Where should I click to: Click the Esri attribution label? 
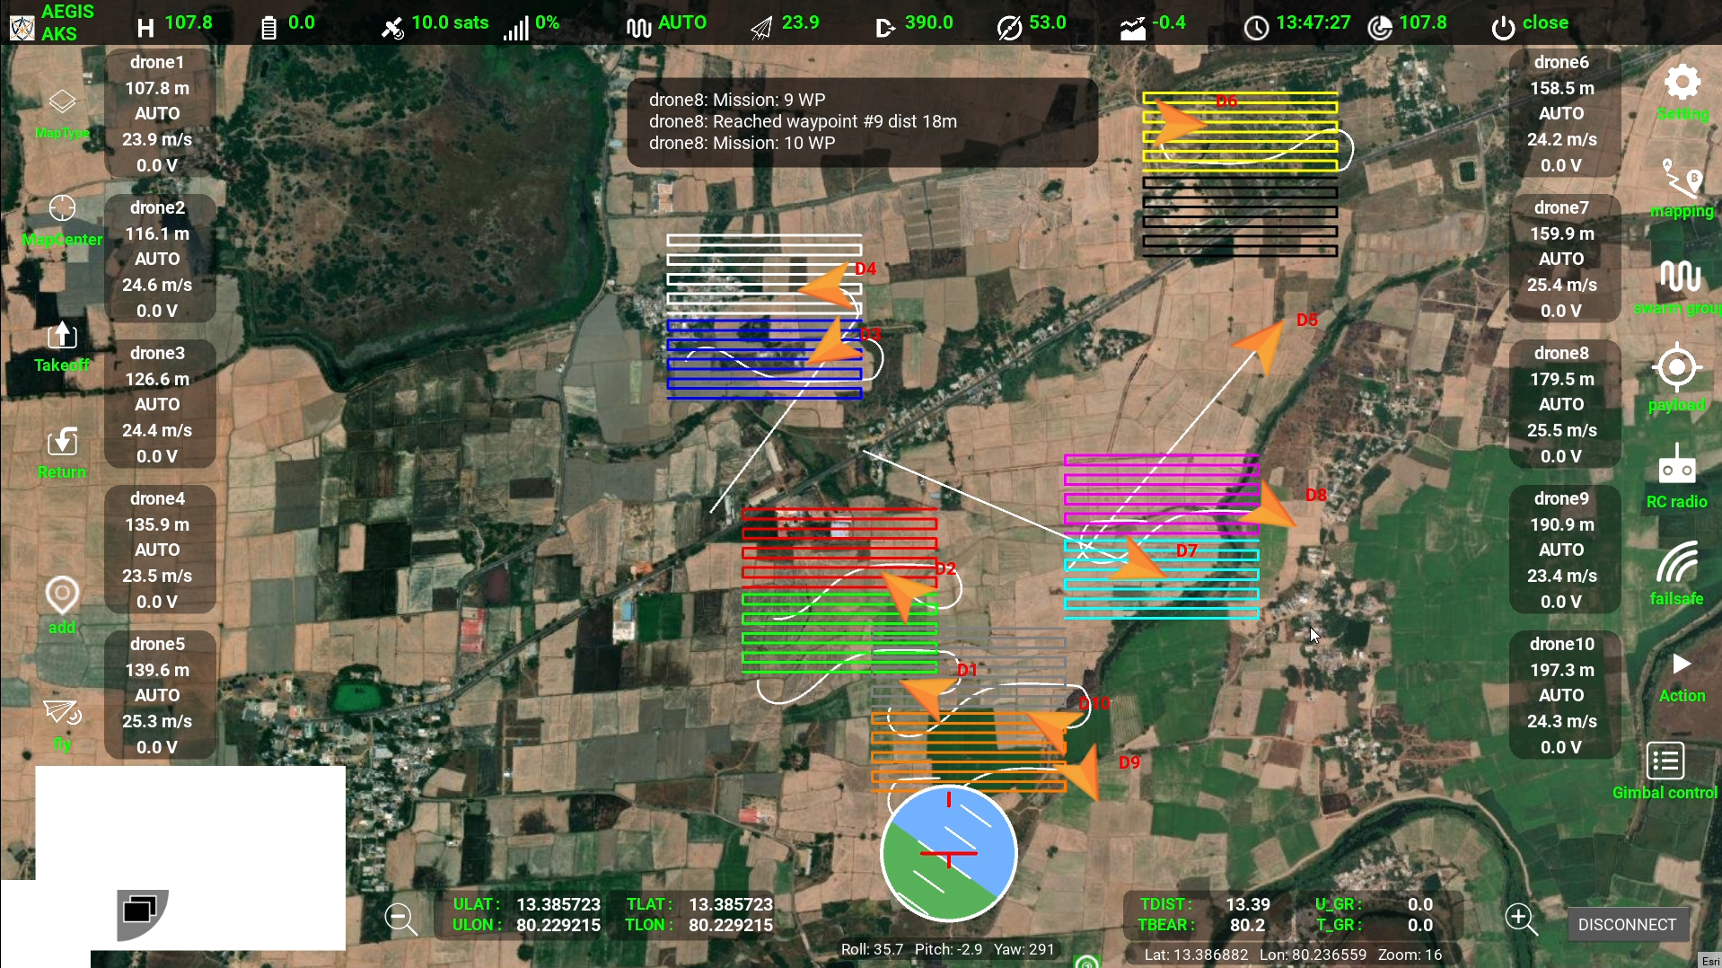[1711, 961]
